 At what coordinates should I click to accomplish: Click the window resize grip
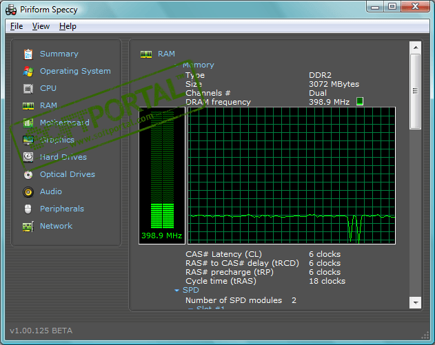425,336
